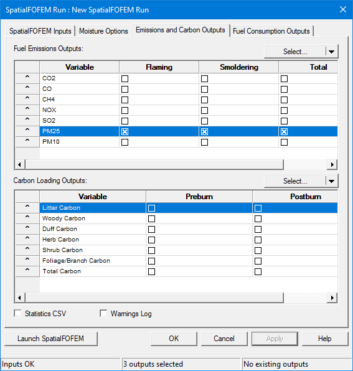Image resolution: width=353 pixels, height=371 pixels.
Task: Click the Smoldering column header
Action: (239, 67)
